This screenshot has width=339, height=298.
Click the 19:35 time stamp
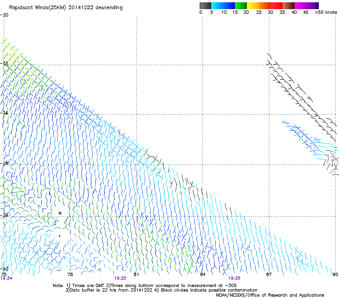(120, 278)
